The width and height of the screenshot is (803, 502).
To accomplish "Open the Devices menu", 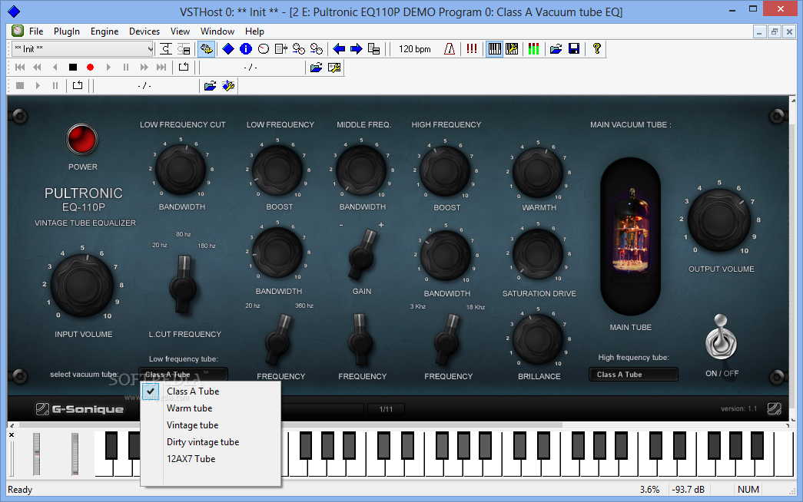I will tap(144, 31).
